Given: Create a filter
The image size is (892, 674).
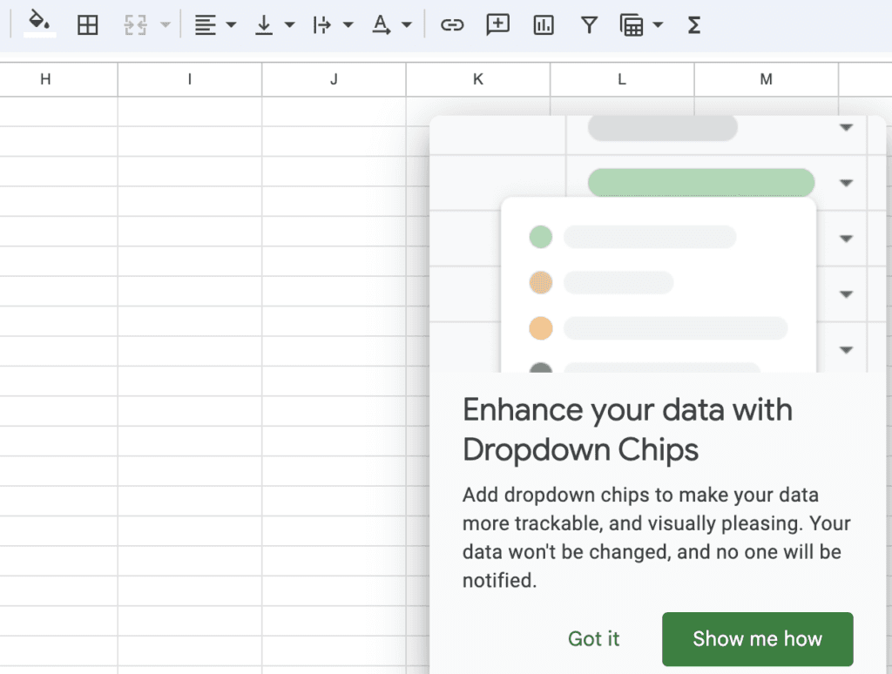Looking at the screenshot, I should [x=589, y=24].
